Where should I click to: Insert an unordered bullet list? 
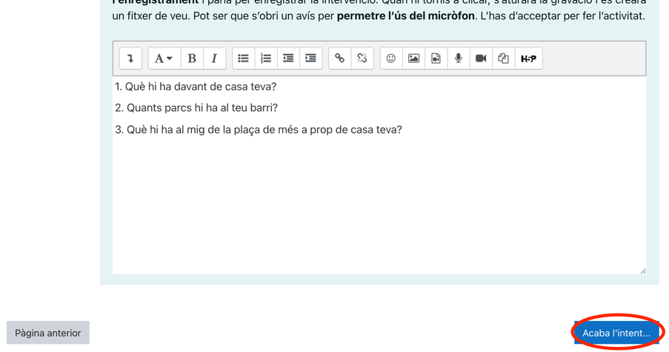(243, 59)
